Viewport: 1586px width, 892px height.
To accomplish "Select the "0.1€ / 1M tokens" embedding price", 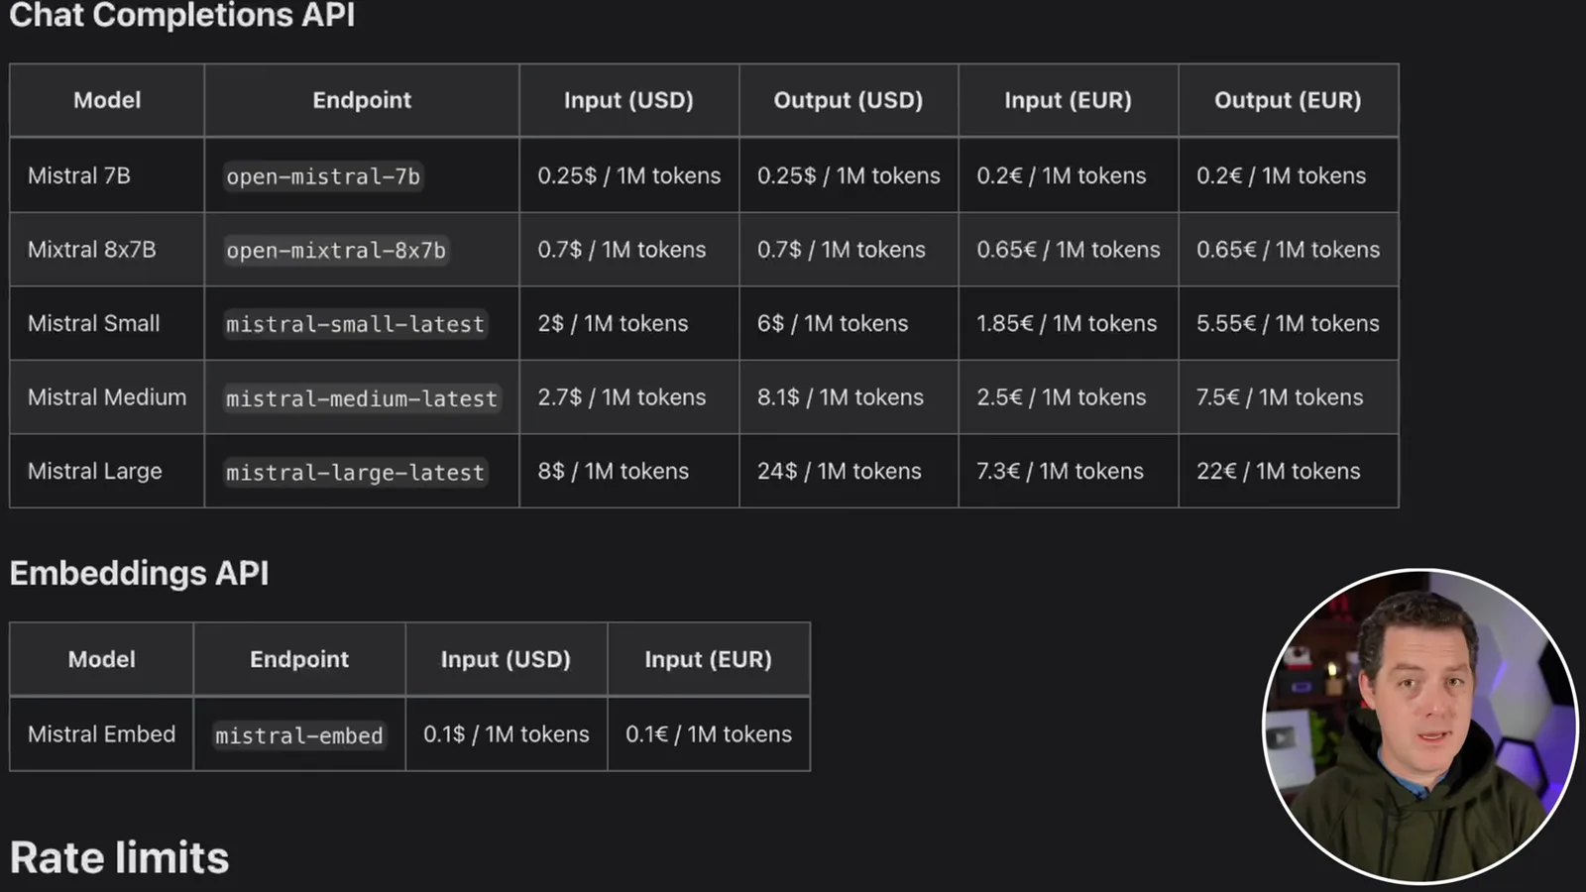I will 709,734.
